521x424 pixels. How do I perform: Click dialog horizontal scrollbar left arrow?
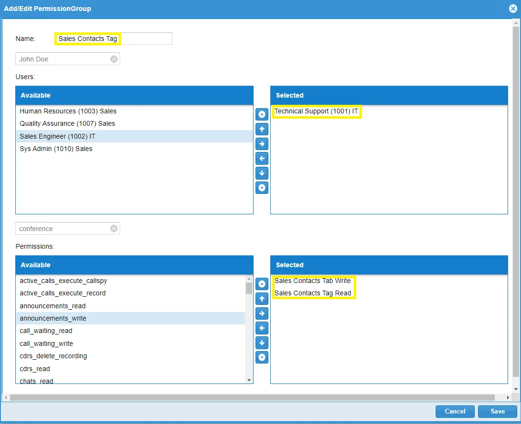pos(6,397)
